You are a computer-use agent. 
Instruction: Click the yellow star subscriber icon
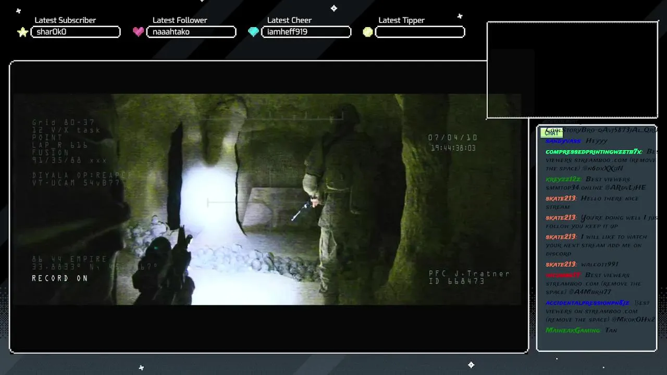click(22, 32)
